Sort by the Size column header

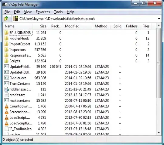[x=40, y=26]
